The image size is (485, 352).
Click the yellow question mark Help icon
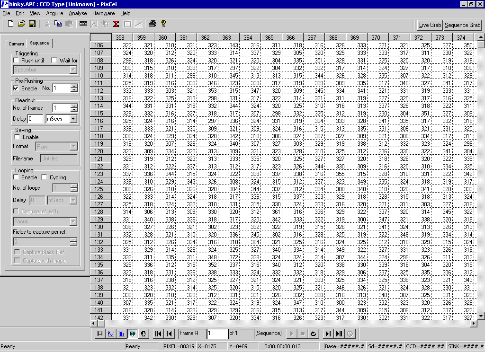point(163,24)
